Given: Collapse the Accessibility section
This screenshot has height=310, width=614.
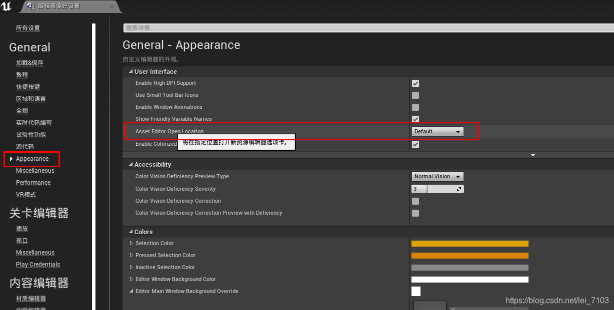Looking at the screenshot, I should pos(131,165).
